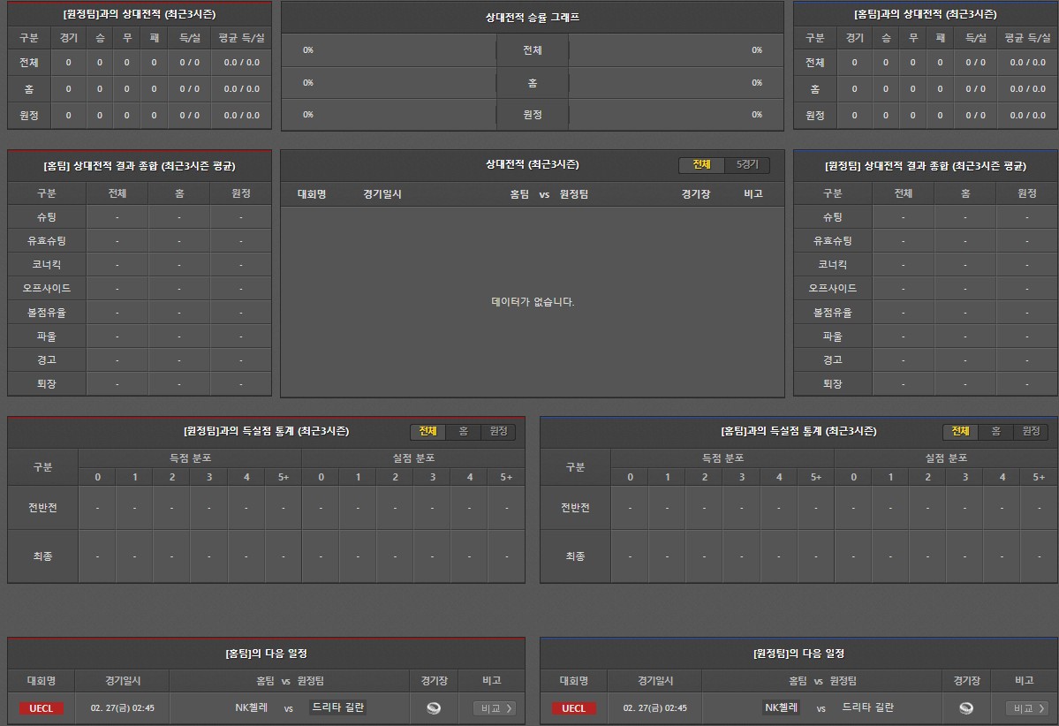Click 드리타 길란 in away team's next schedule
This screenshot has width=1059, height=726.
pos(867,707)
